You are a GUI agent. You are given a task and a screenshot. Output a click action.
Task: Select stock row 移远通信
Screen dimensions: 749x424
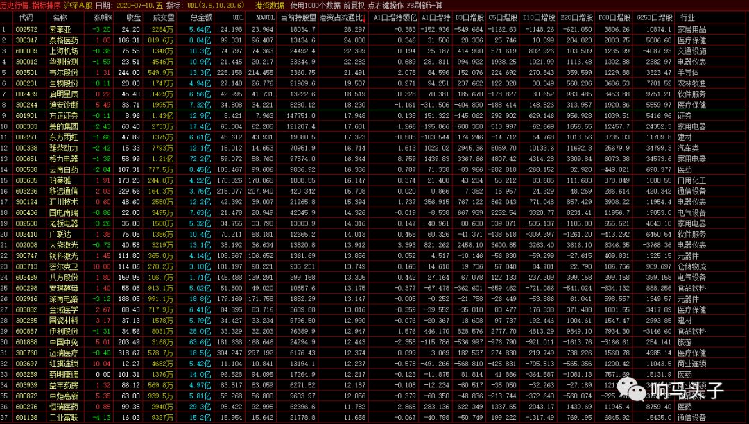[x=372, y=192]
